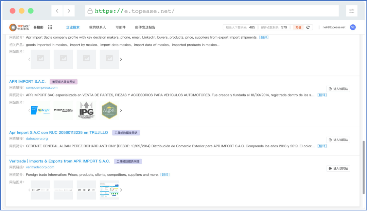Click the browser back arrow

pyautogui.click(x=57, y=11)
